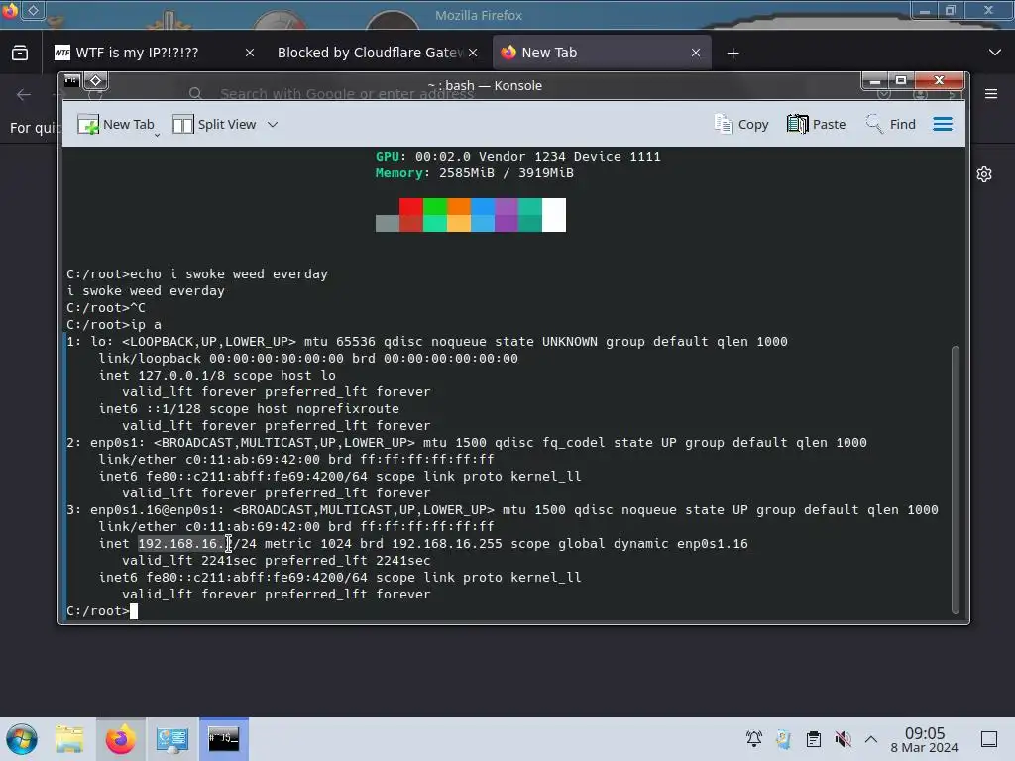The image size is (1015, 761).
Task: Activate Split View in Konsole
Action: coord(215,124)
